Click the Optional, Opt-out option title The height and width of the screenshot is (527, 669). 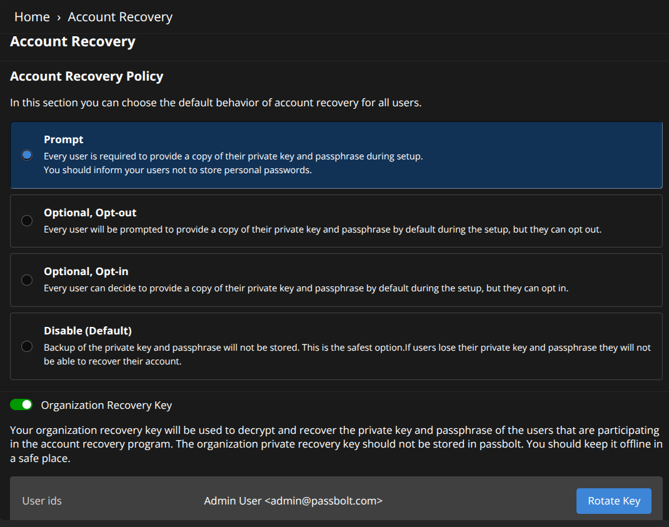pyautogui.click(x=90, y=213)
